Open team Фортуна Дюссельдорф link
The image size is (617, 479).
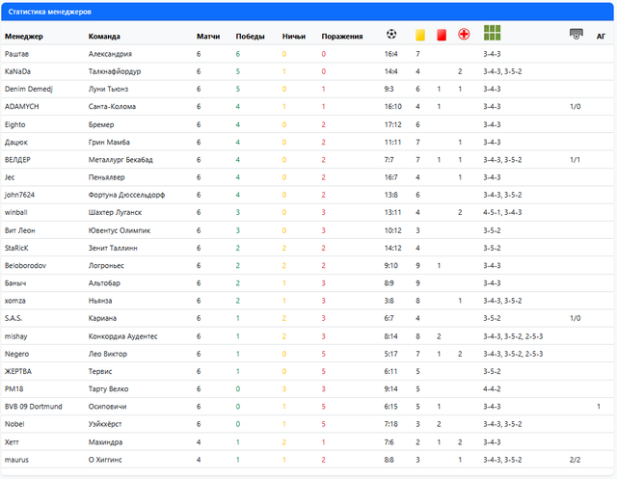click(127, 195)
